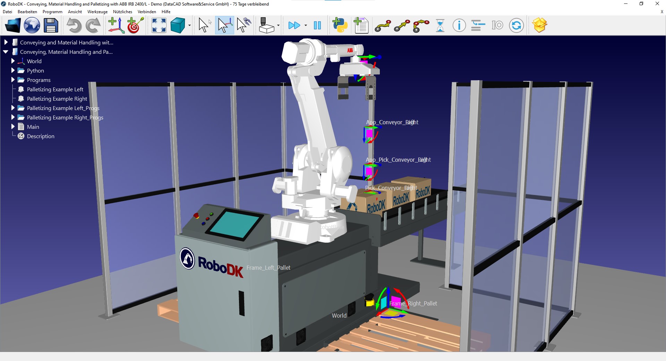Collapse the second Conveying station node
Screen dimensions: 666x361
[x=6, y=52]
